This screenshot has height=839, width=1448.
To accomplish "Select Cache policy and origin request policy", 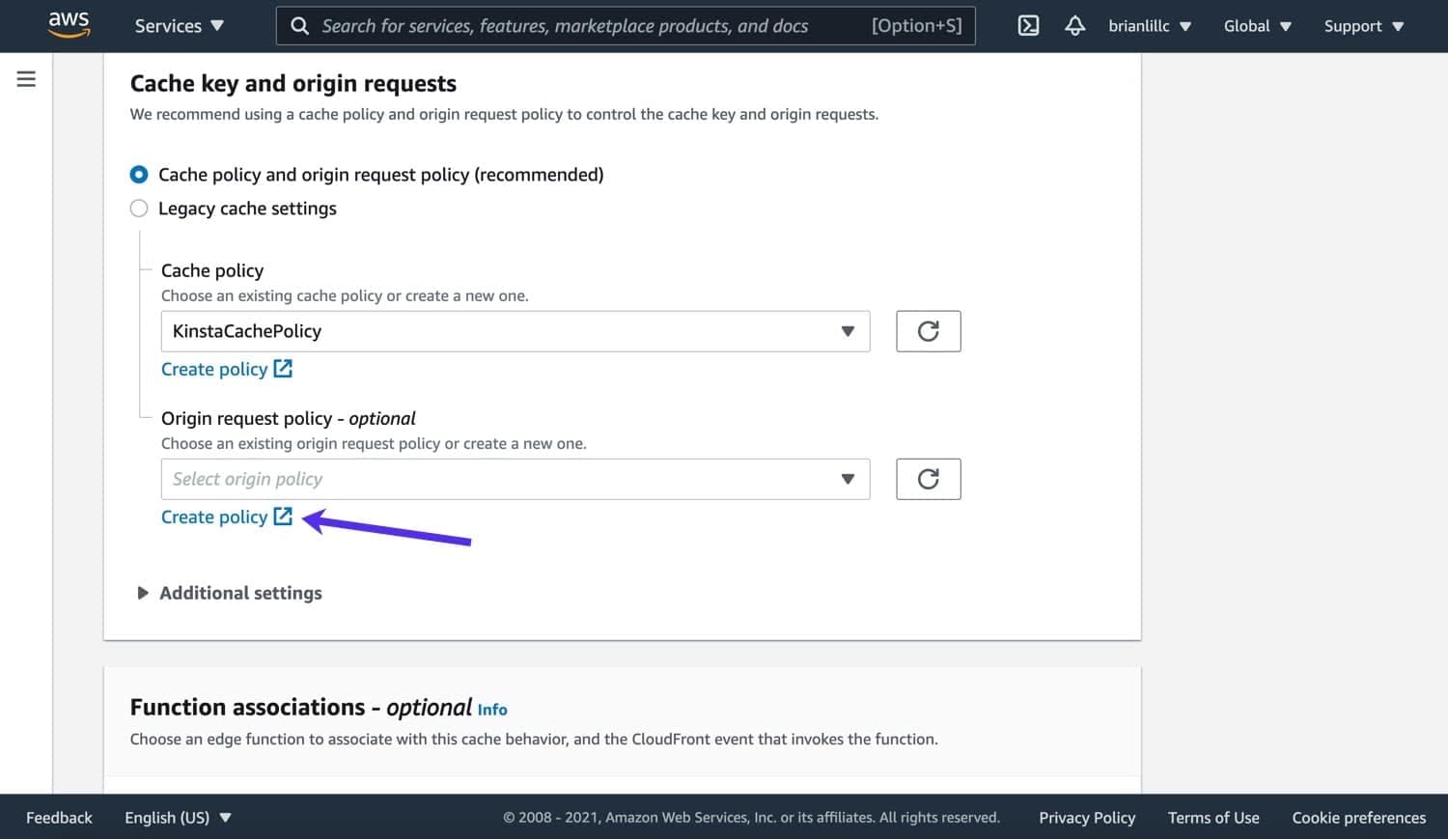I will 139,175.
